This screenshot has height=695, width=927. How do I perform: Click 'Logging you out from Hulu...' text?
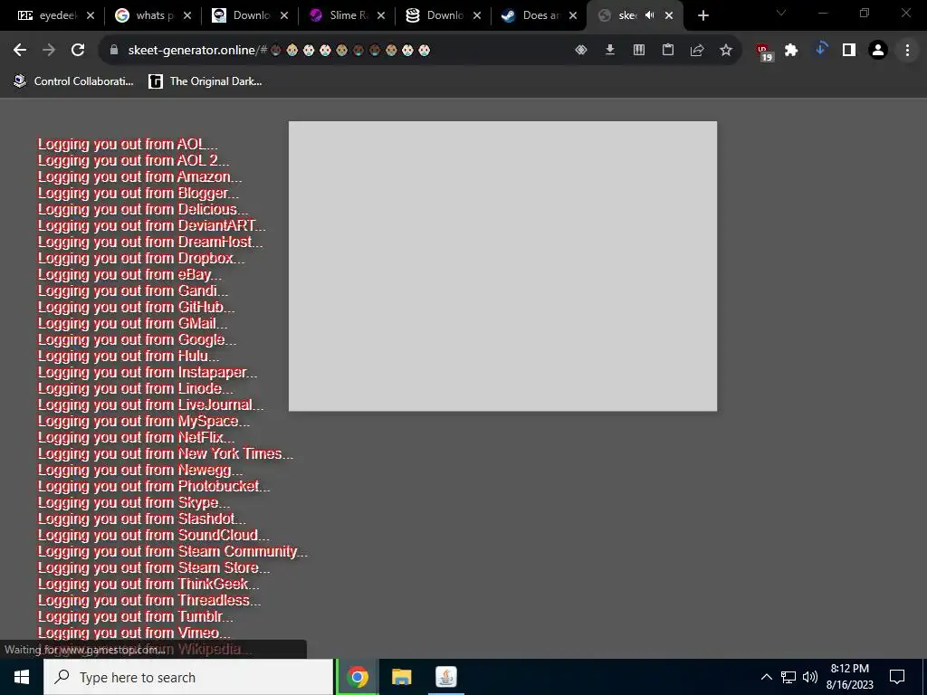click(x=129, y=356)
